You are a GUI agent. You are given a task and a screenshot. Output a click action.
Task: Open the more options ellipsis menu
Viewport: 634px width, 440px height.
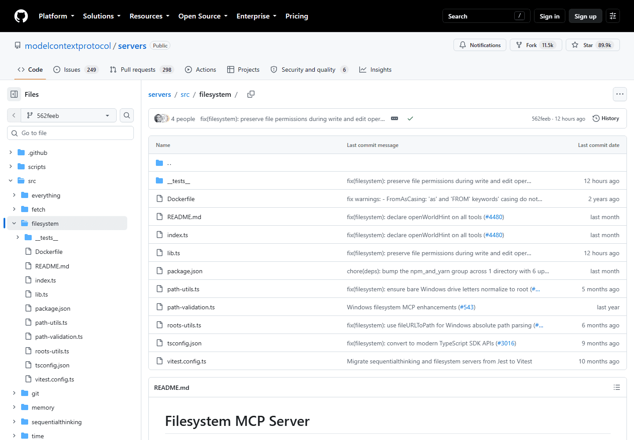pyautogui.click(x=620, y=94)
